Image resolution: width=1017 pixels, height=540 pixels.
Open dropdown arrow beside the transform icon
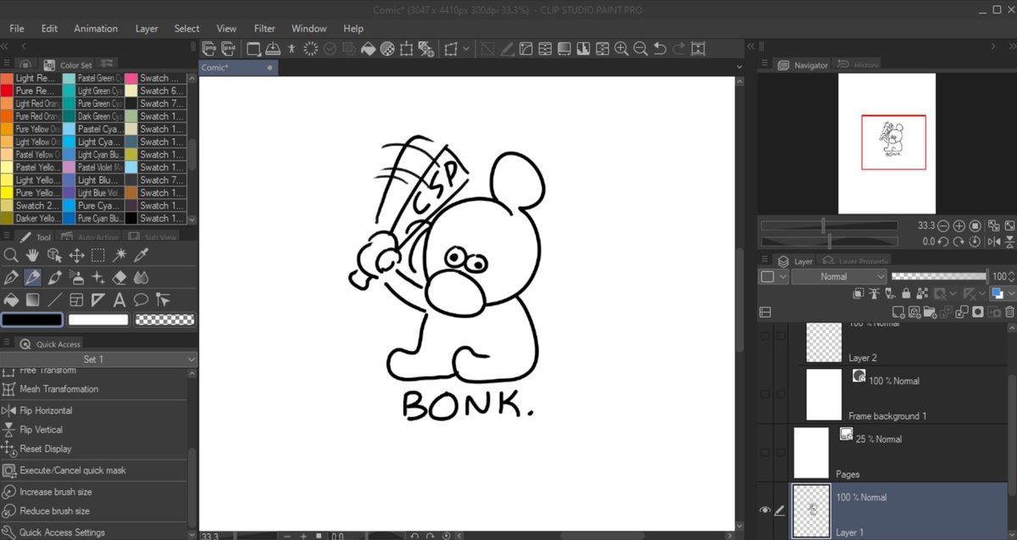465,48
